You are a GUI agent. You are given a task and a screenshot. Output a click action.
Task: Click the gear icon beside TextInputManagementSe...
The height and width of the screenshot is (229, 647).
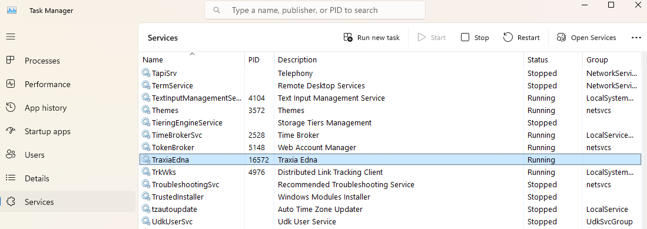[145, 97]
